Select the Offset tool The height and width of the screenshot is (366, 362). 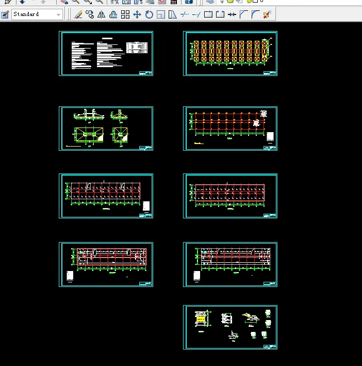pos(113,14)
